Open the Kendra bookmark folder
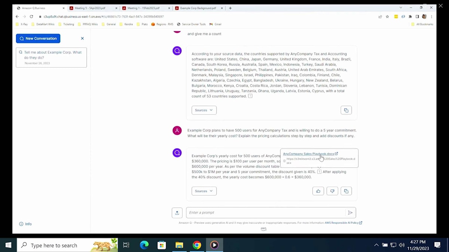 (x=126, y=24)
